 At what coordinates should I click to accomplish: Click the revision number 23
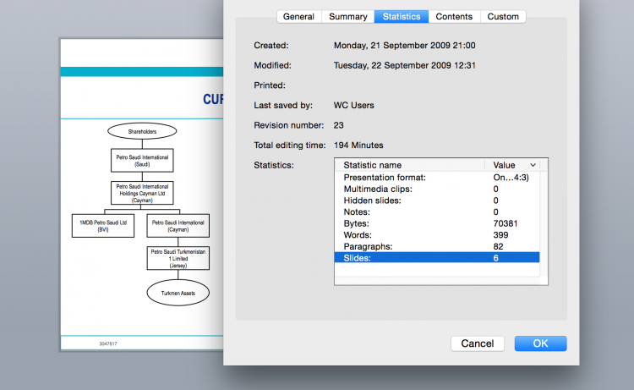point(338,125)
